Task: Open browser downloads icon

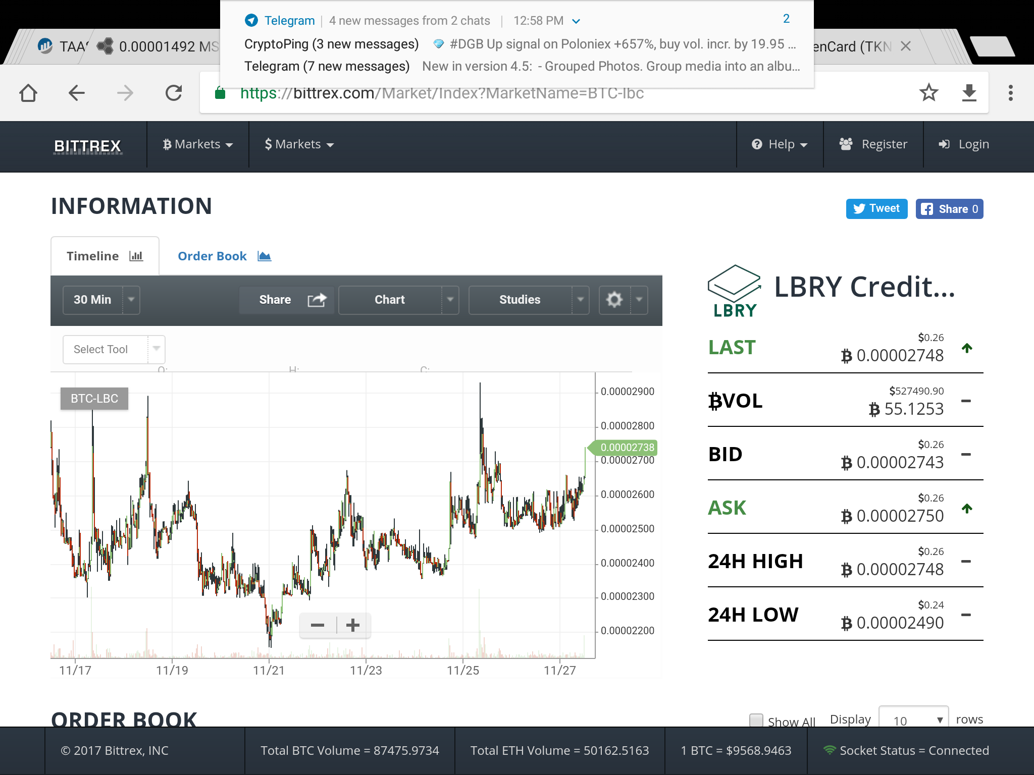Action: (969, 93)
